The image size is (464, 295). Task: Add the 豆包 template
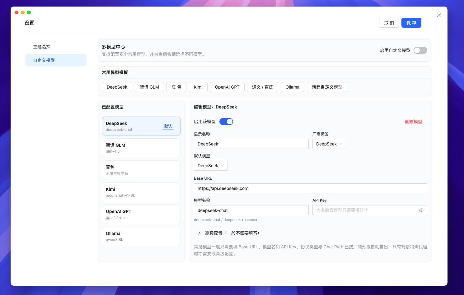coord(176,87)
